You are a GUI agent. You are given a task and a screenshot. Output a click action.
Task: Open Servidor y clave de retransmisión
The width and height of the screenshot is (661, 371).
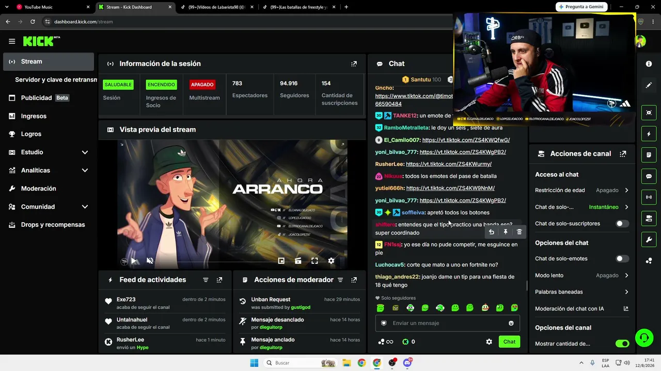(x=56, y=80)
